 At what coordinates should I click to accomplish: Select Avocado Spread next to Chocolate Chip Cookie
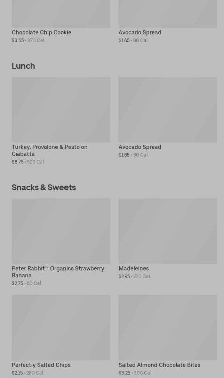click(140, 32)
